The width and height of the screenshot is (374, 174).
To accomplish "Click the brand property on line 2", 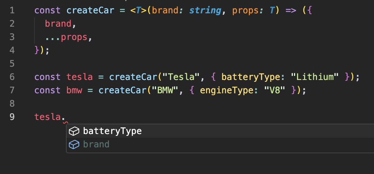I will 58,24.
